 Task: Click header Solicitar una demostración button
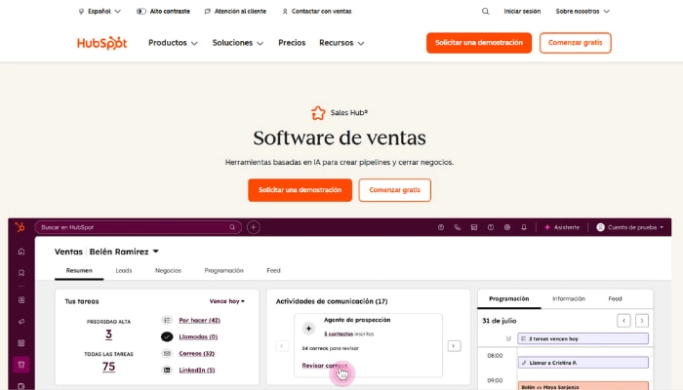479,43
